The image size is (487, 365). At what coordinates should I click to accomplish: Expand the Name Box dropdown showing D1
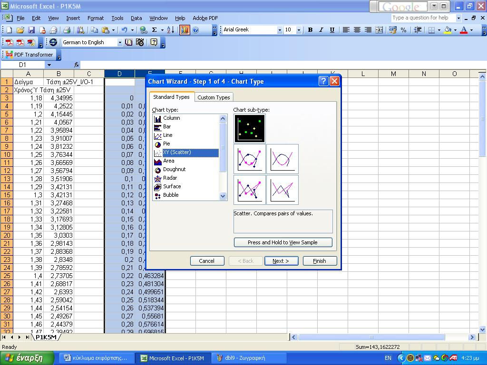[49, 65]
